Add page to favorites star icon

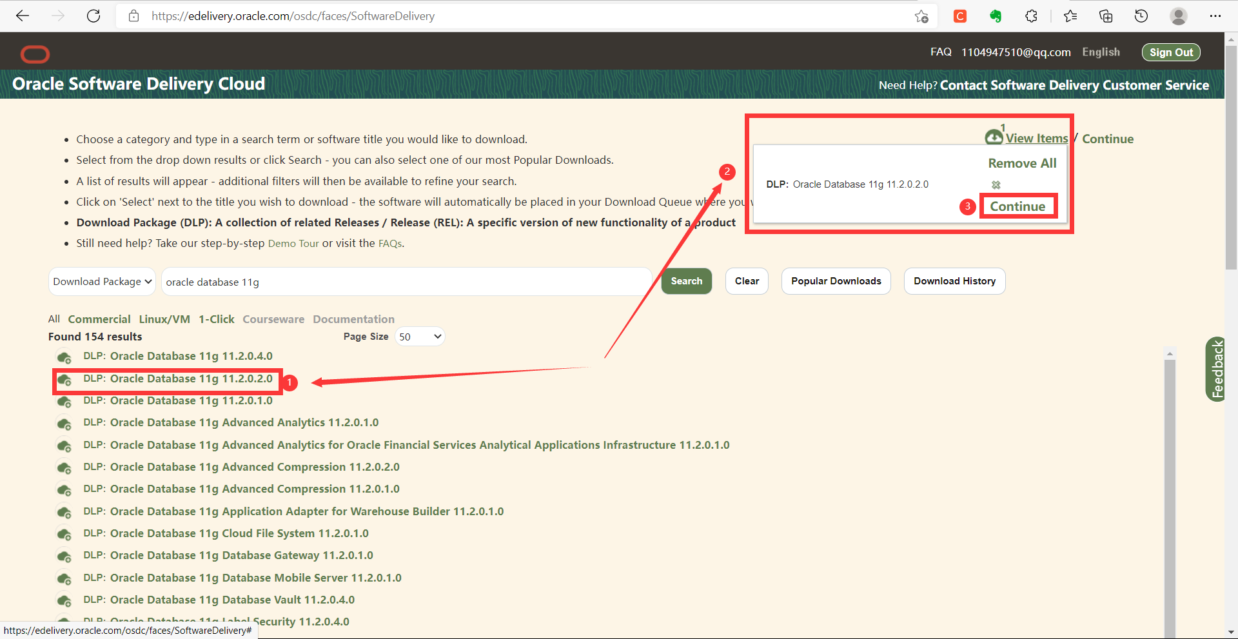[921, 16]
